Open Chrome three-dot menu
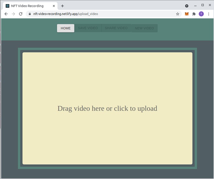This screenshot has height=179, width=214. (208, 14)
